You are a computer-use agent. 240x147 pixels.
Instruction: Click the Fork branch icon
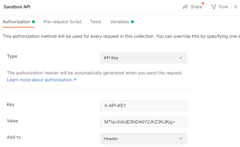[x=214, y=7]
